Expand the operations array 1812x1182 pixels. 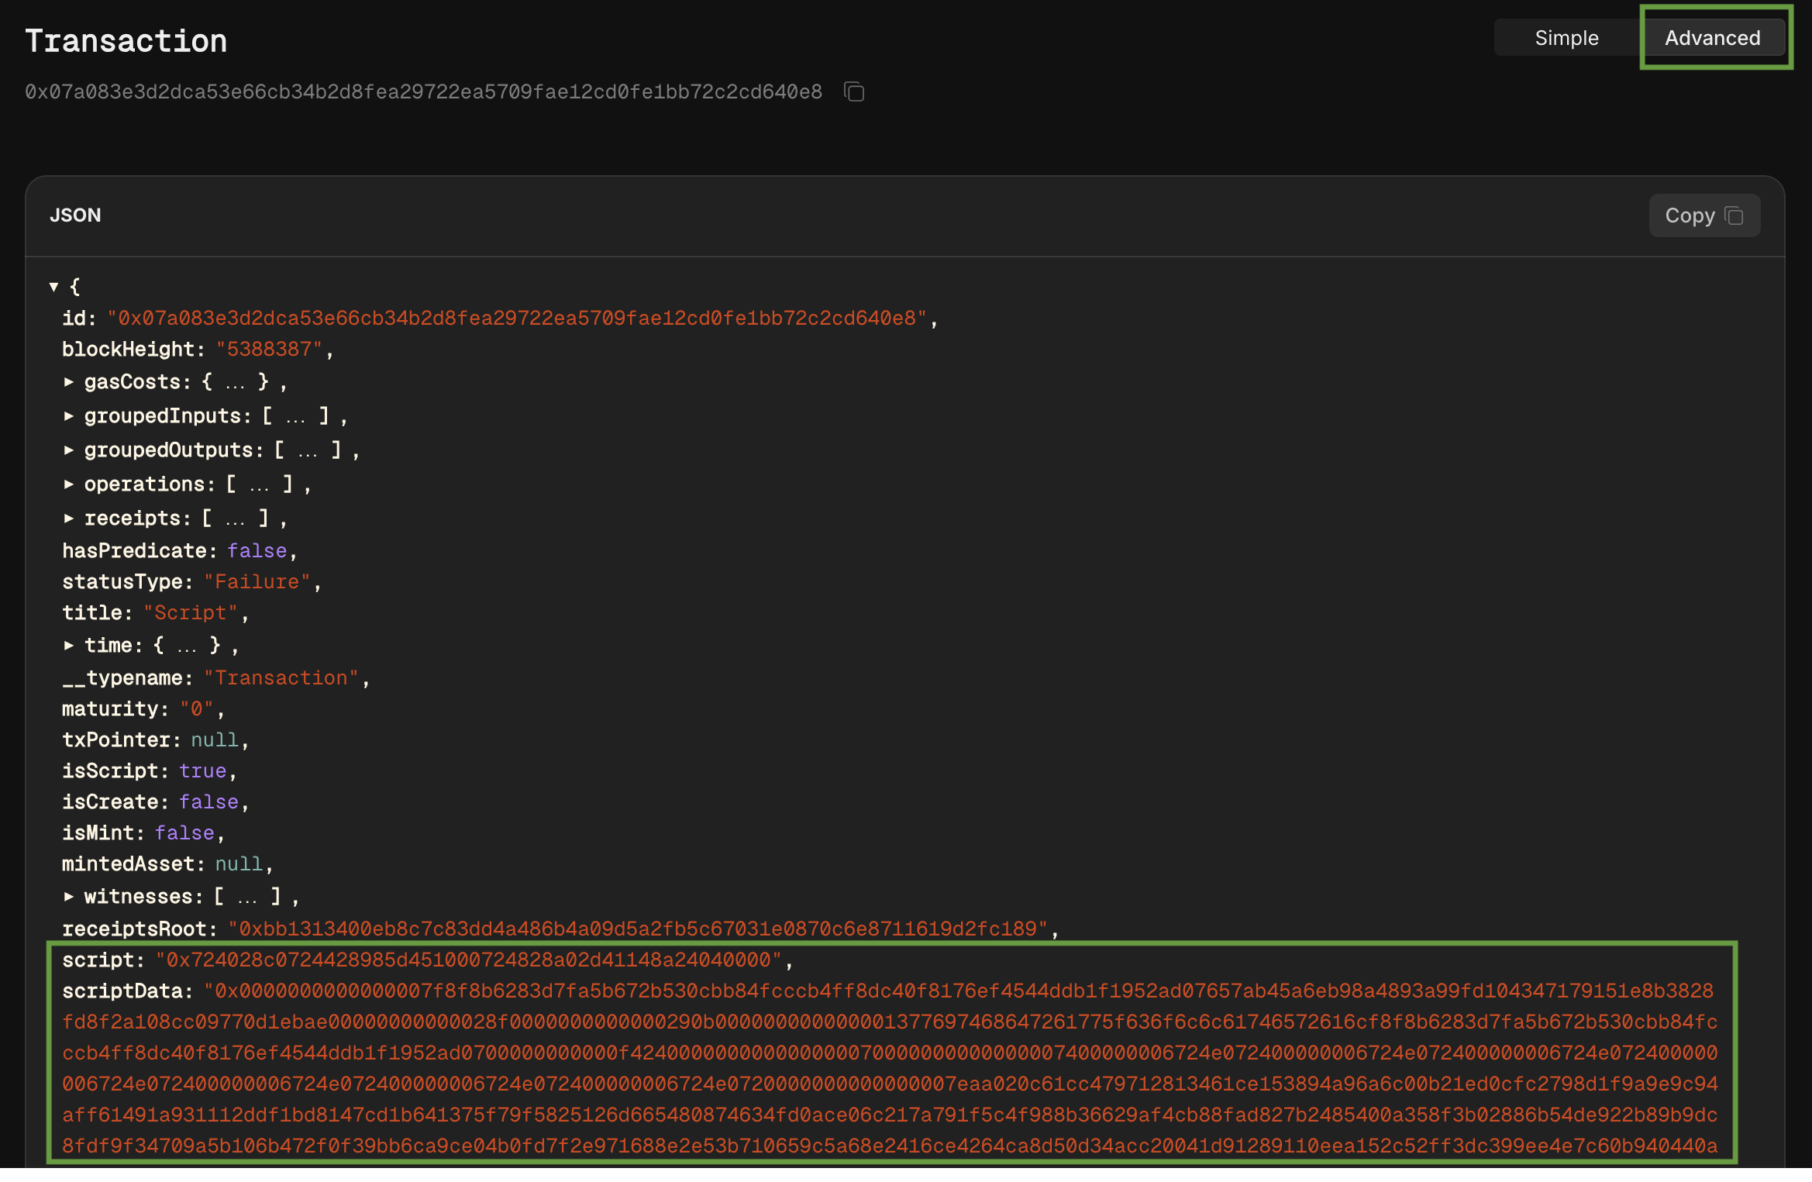pos(69,484)
